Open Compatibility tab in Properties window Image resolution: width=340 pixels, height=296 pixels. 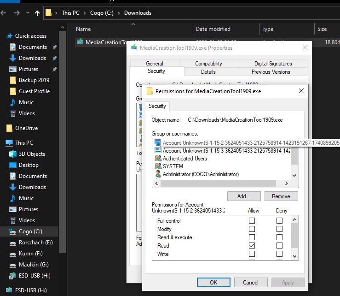coord(208,63)
